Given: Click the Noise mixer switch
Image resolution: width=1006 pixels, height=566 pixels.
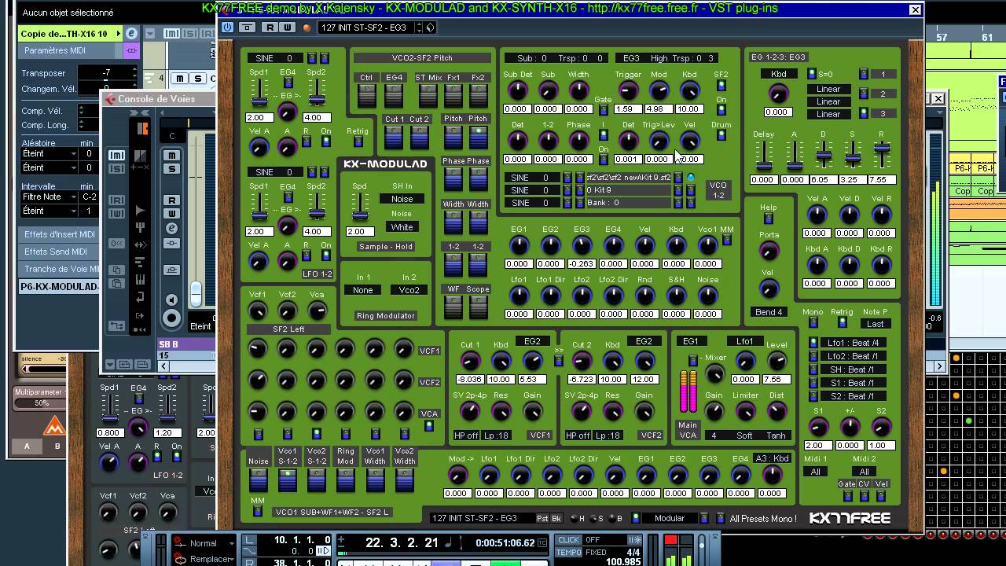Looking at the screenshot, I should point(259,480).
